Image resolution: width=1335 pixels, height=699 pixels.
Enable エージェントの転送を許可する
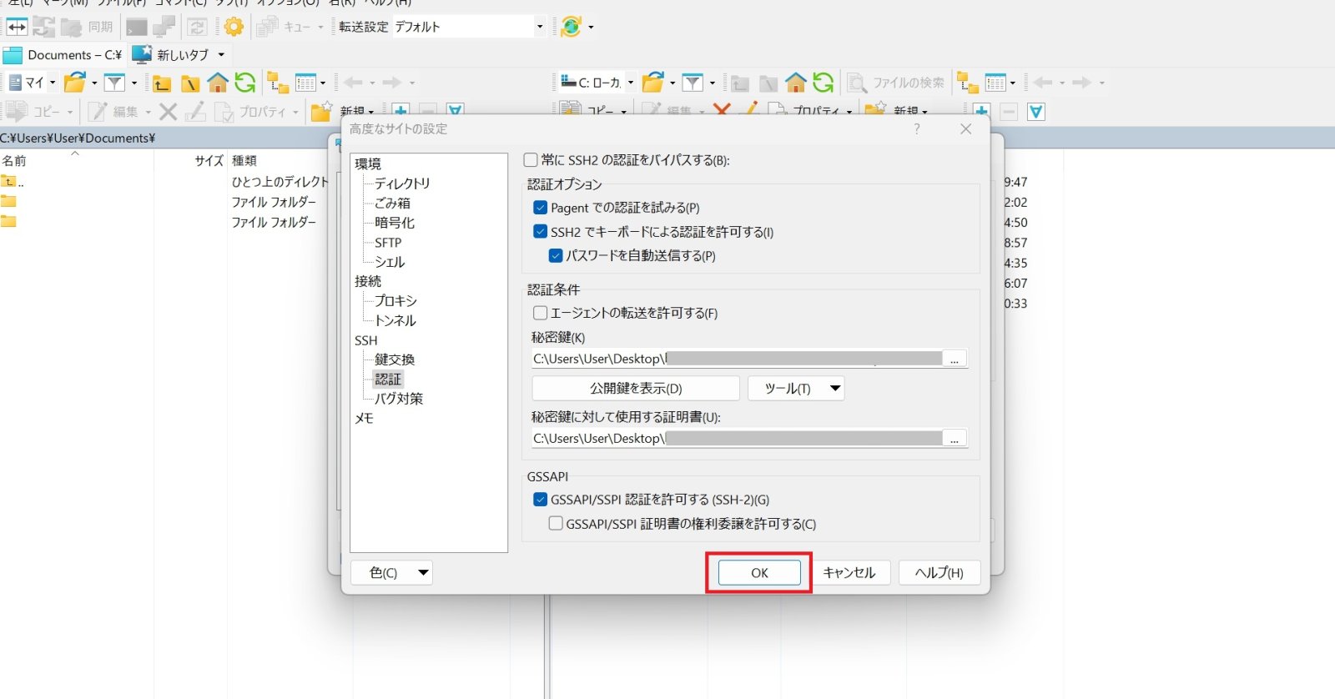540,313
